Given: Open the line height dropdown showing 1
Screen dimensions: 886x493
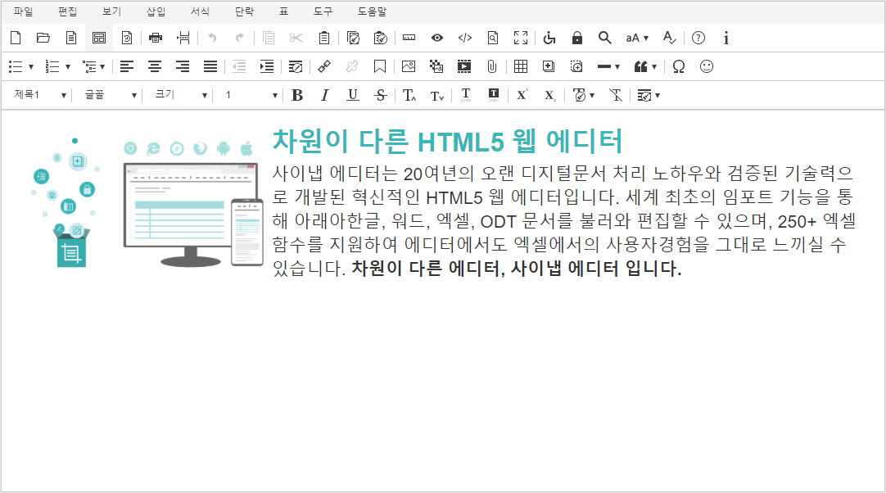Looking at the screenshot, I should pos(251,95).
